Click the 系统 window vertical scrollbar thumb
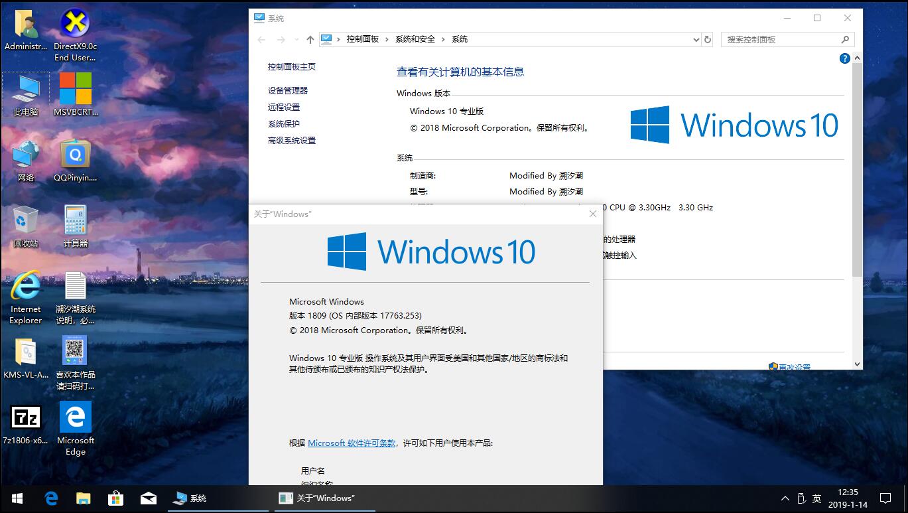The image size is (908, 513). coord(857,171)
